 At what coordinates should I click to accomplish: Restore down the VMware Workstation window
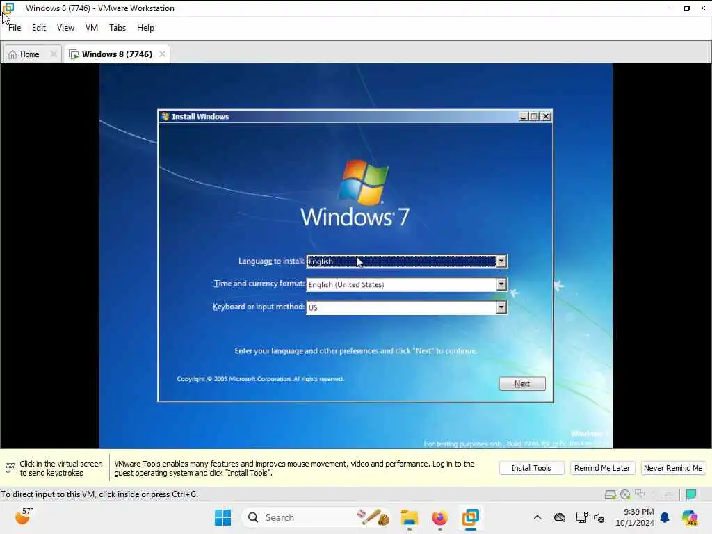pyautogui.click(x=686, y=8)
